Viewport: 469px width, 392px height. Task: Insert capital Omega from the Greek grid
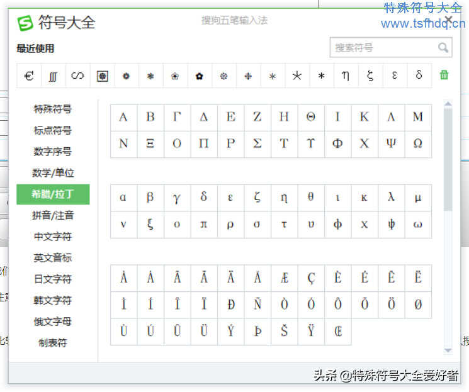point(417,143)
